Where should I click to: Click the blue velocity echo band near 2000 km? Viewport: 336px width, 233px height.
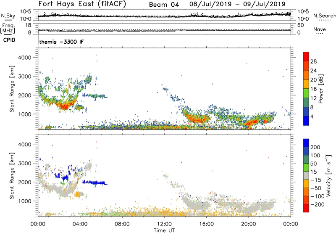(94, 183)
